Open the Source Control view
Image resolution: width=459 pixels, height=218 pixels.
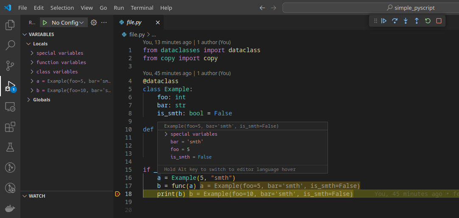(x=10, y=66)
